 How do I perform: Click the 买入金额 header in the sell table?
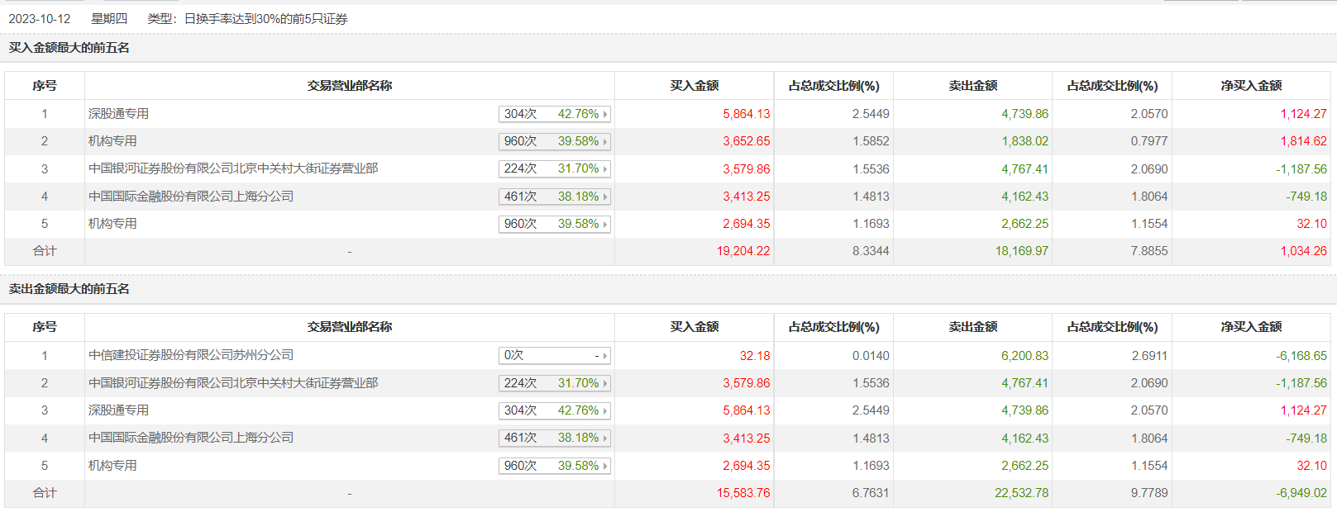tap(694, 327)
